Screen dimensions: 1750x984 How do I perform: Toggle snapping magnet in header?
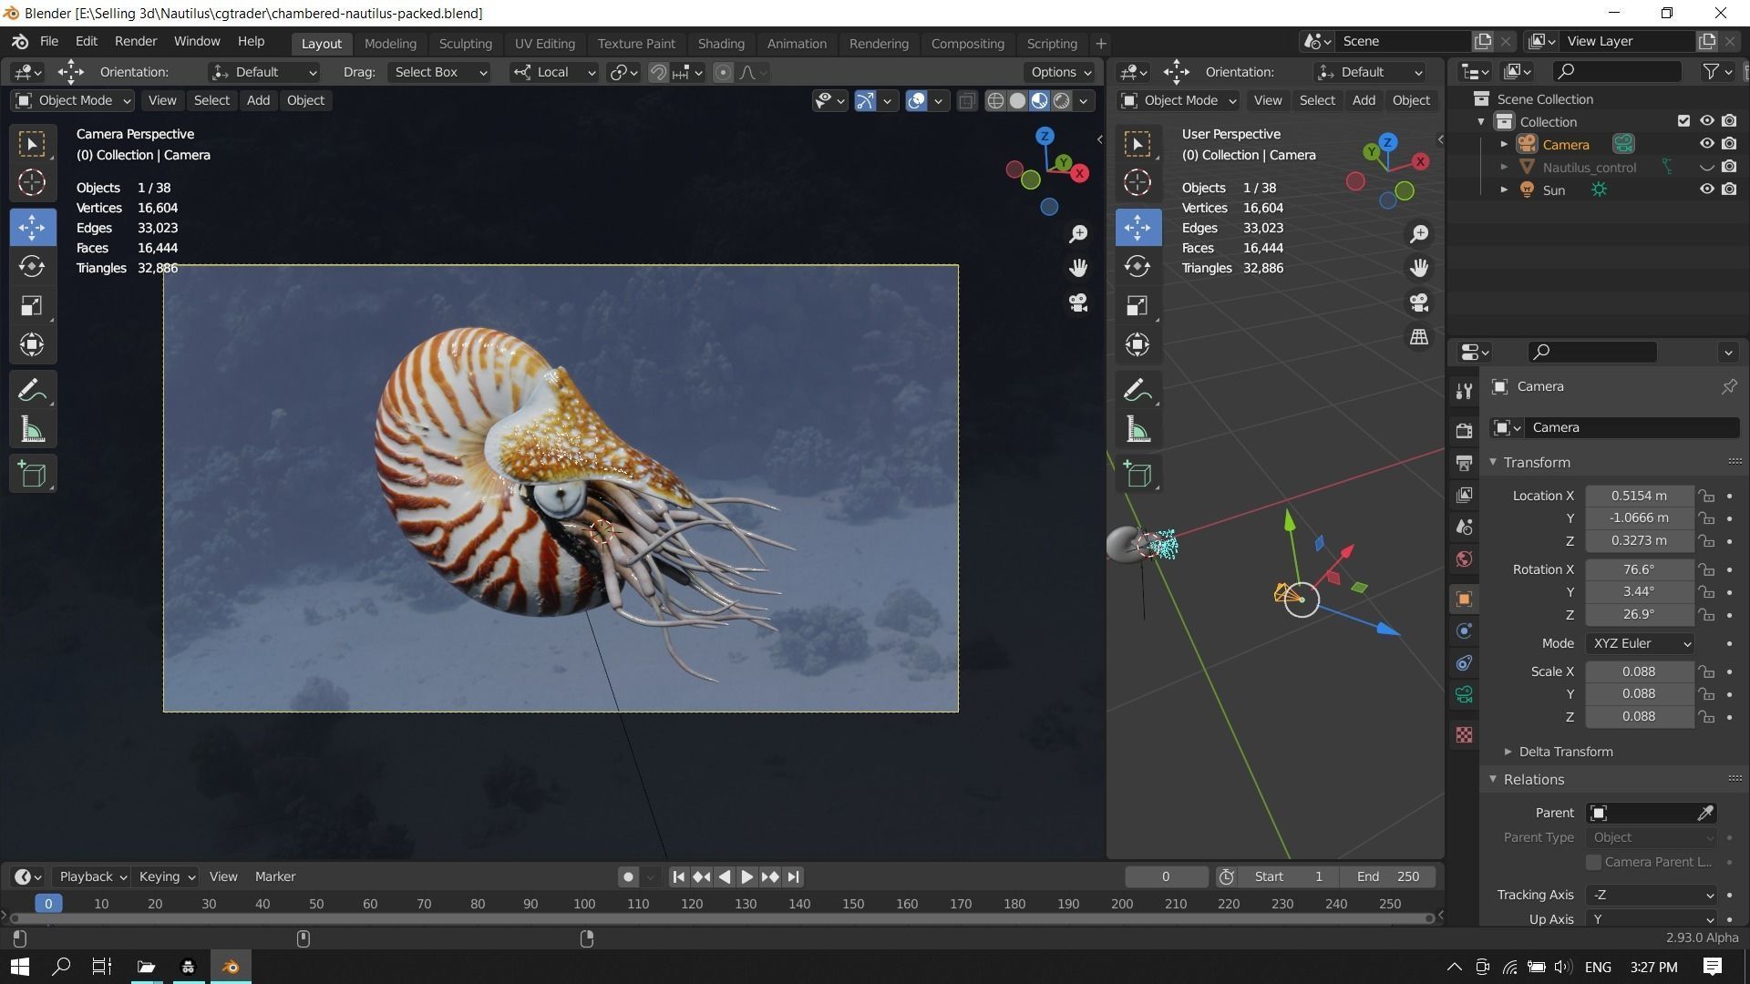coord(658,72)
